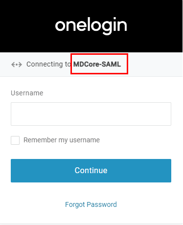Click the onelogin logo in the header
Image resolution: width=183 pixels, height=225 pixels.
coord(91,26)
